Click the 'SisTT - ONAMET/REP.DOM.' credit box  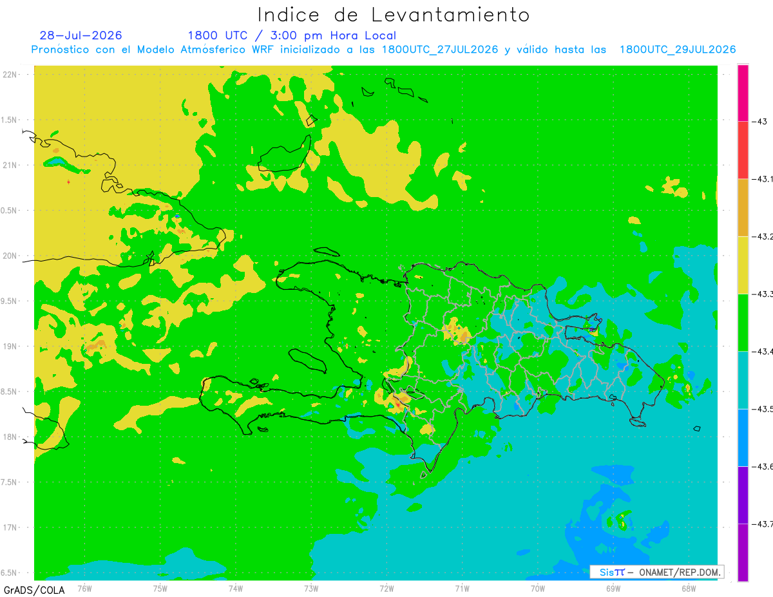click(x=656, y=572)
